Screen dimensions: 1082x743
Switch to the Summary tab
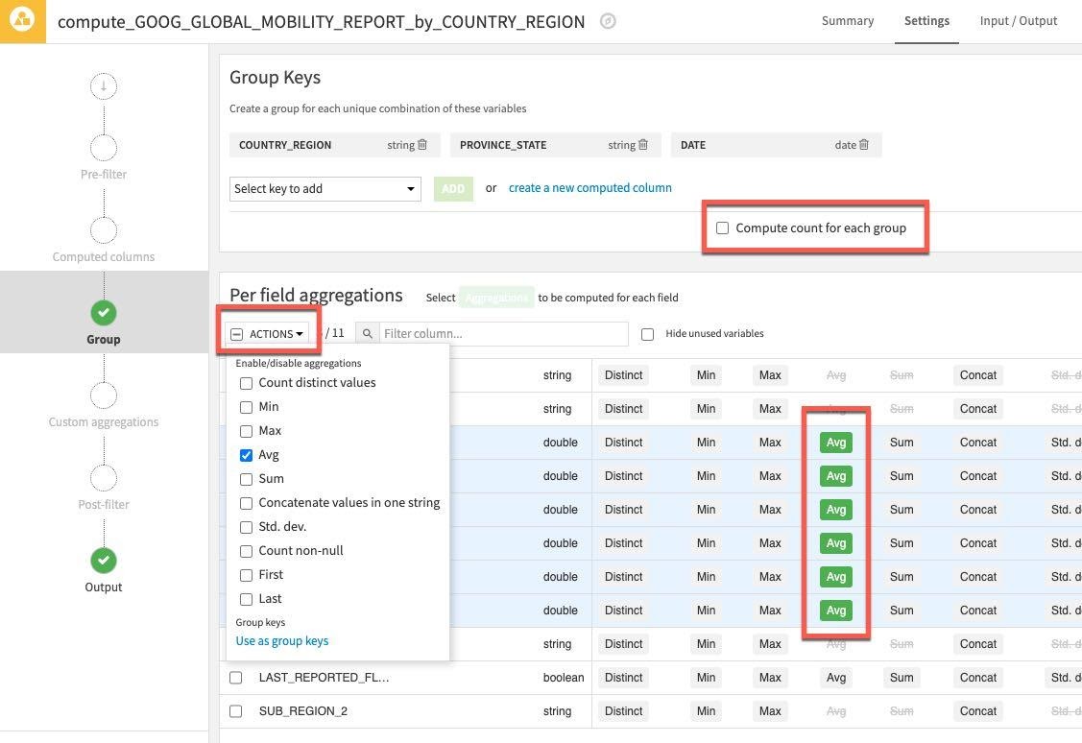click(x=847, y=21)
